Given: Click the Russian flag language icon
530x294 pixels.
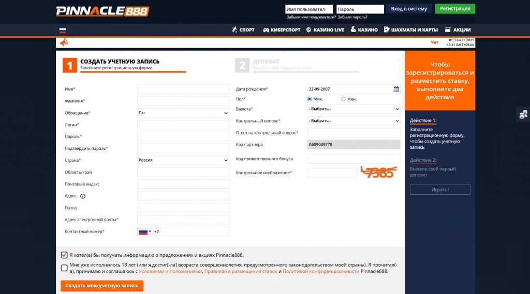Looking at the screenshot, I should 63,30.
